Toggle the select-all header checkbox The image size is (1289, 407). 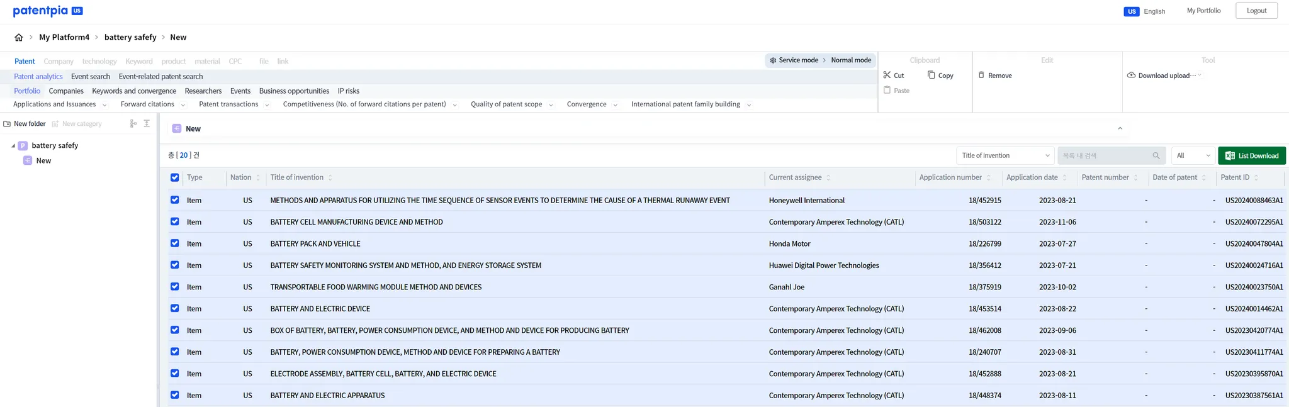[174, 177]
